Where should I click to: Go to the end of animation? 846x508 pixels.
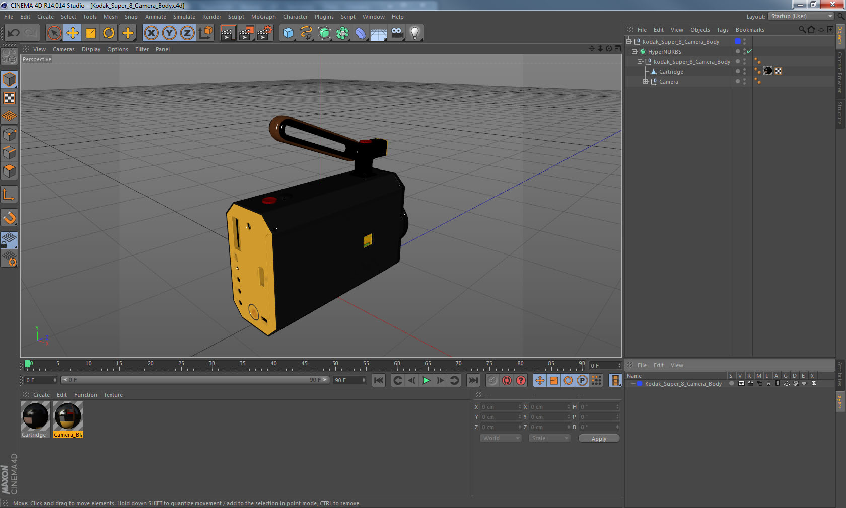(473, 380)
